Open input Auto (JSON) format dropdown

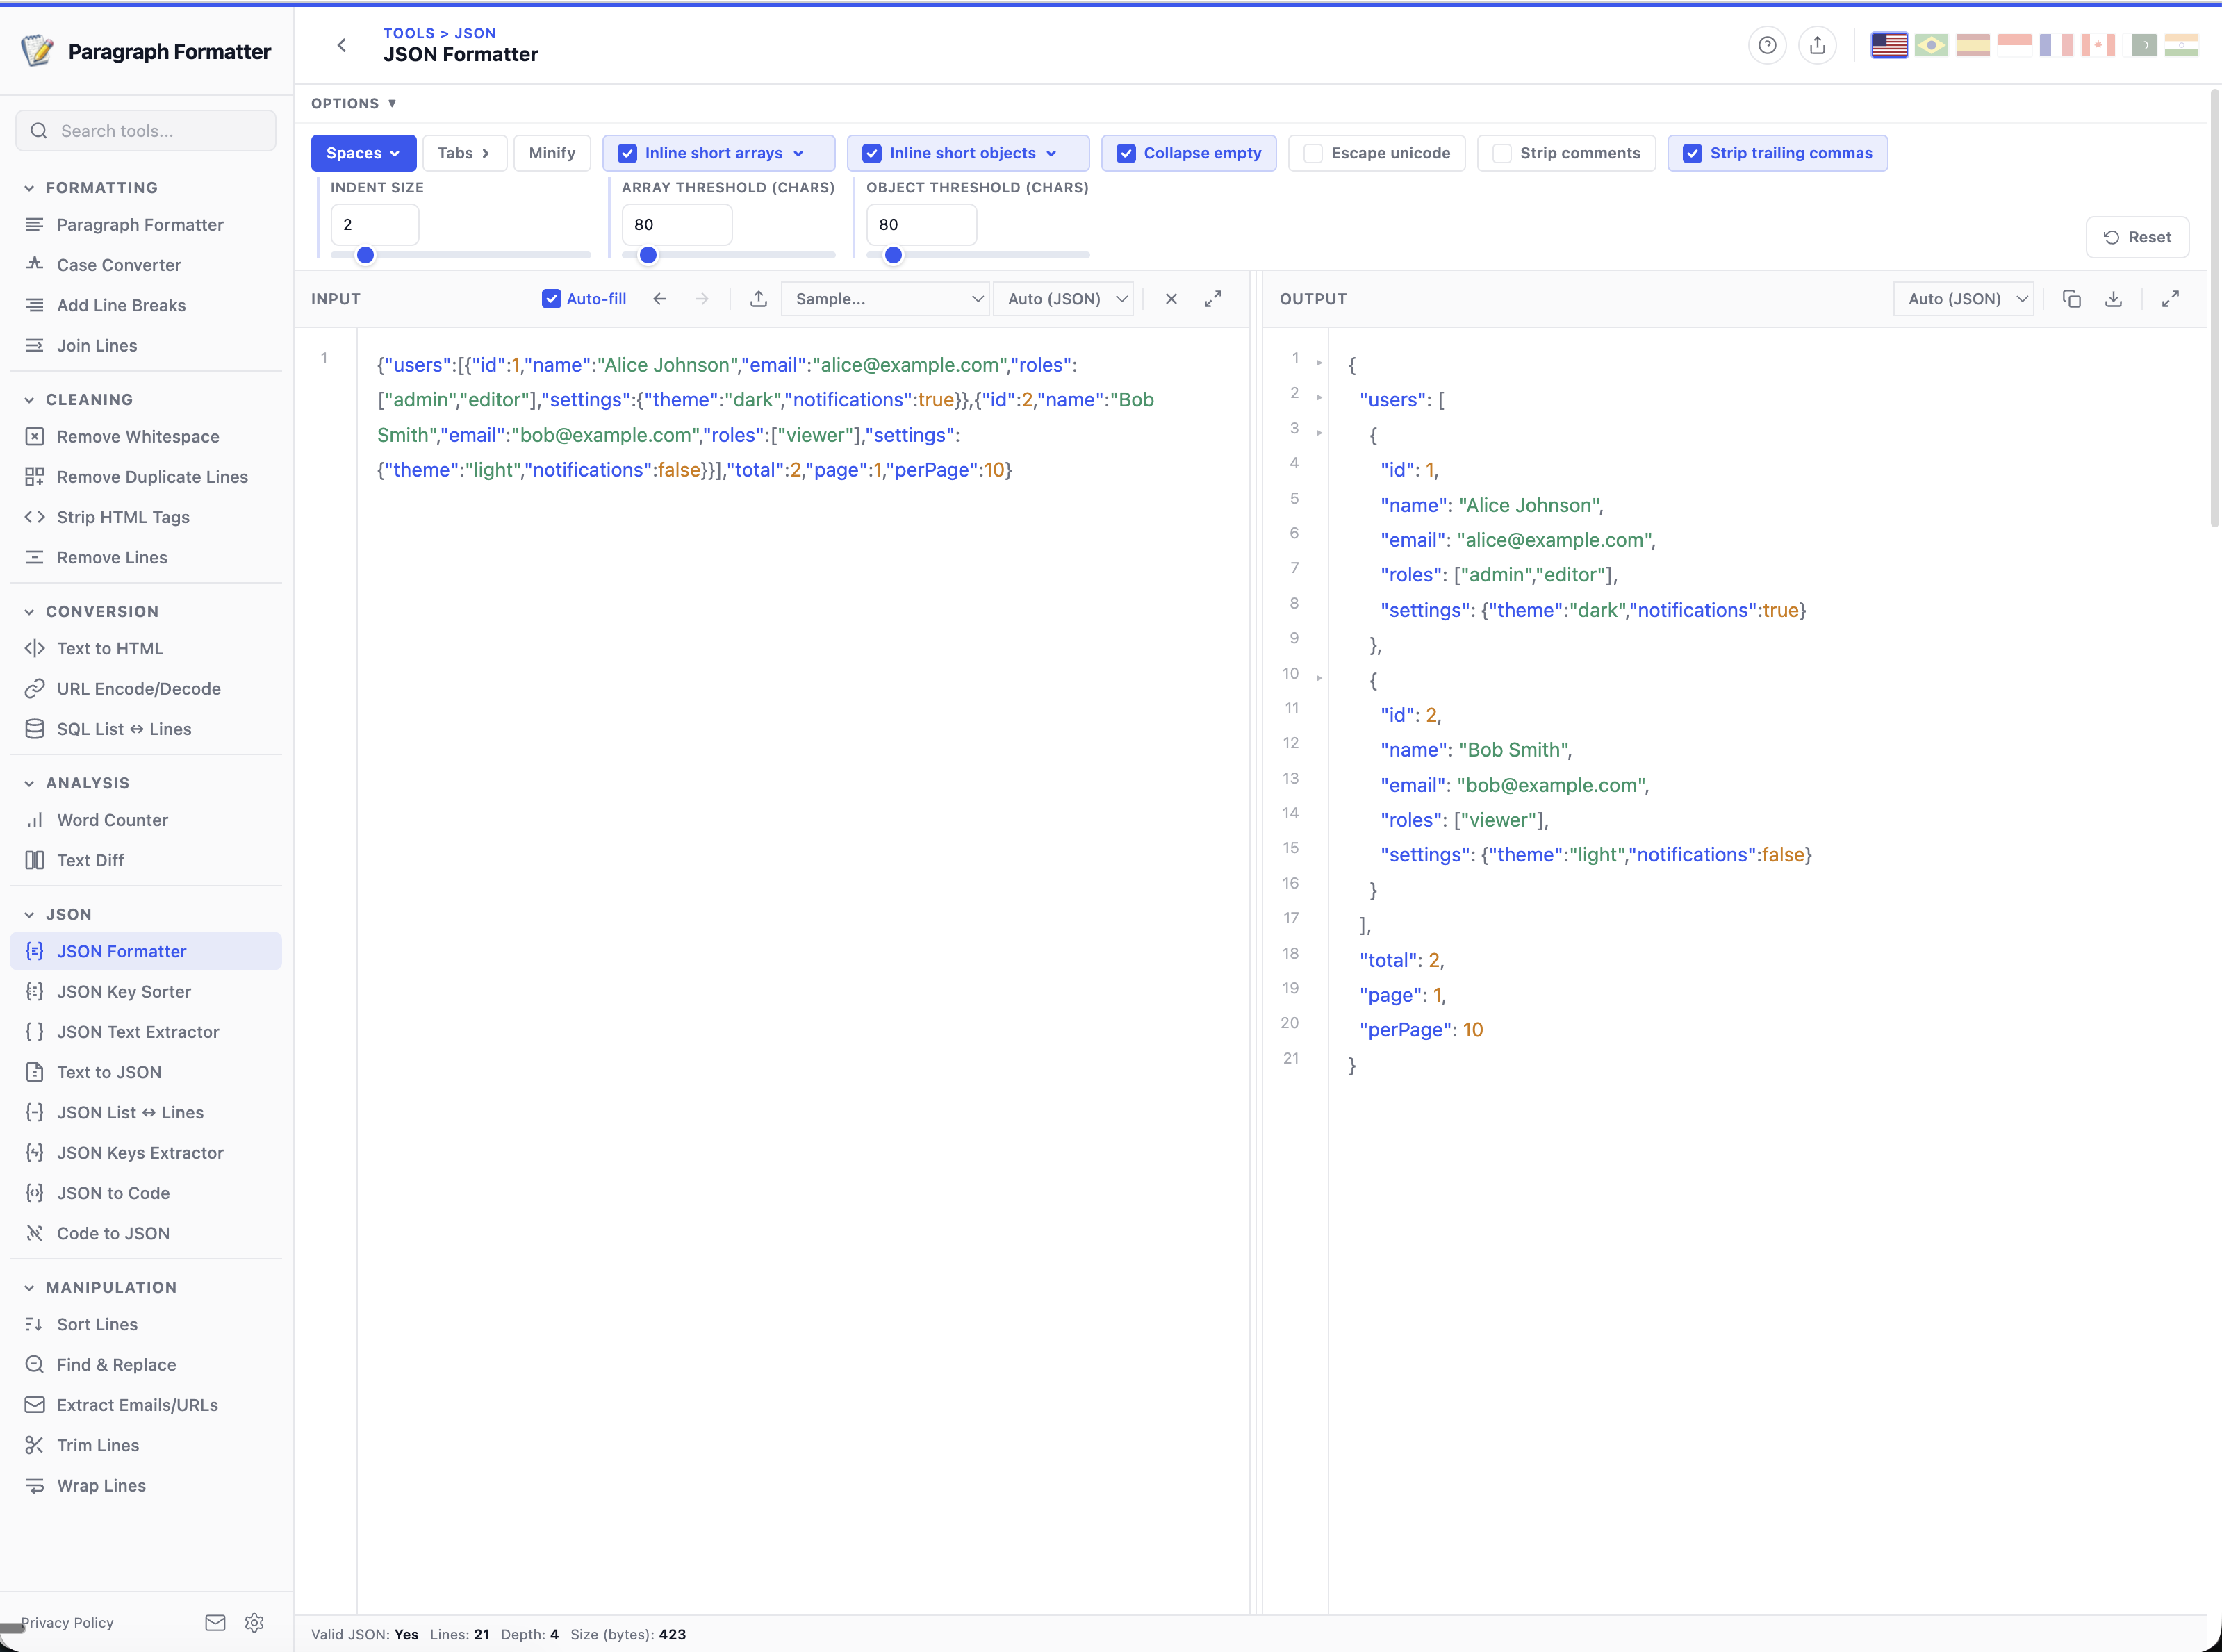pos(1064,299)
